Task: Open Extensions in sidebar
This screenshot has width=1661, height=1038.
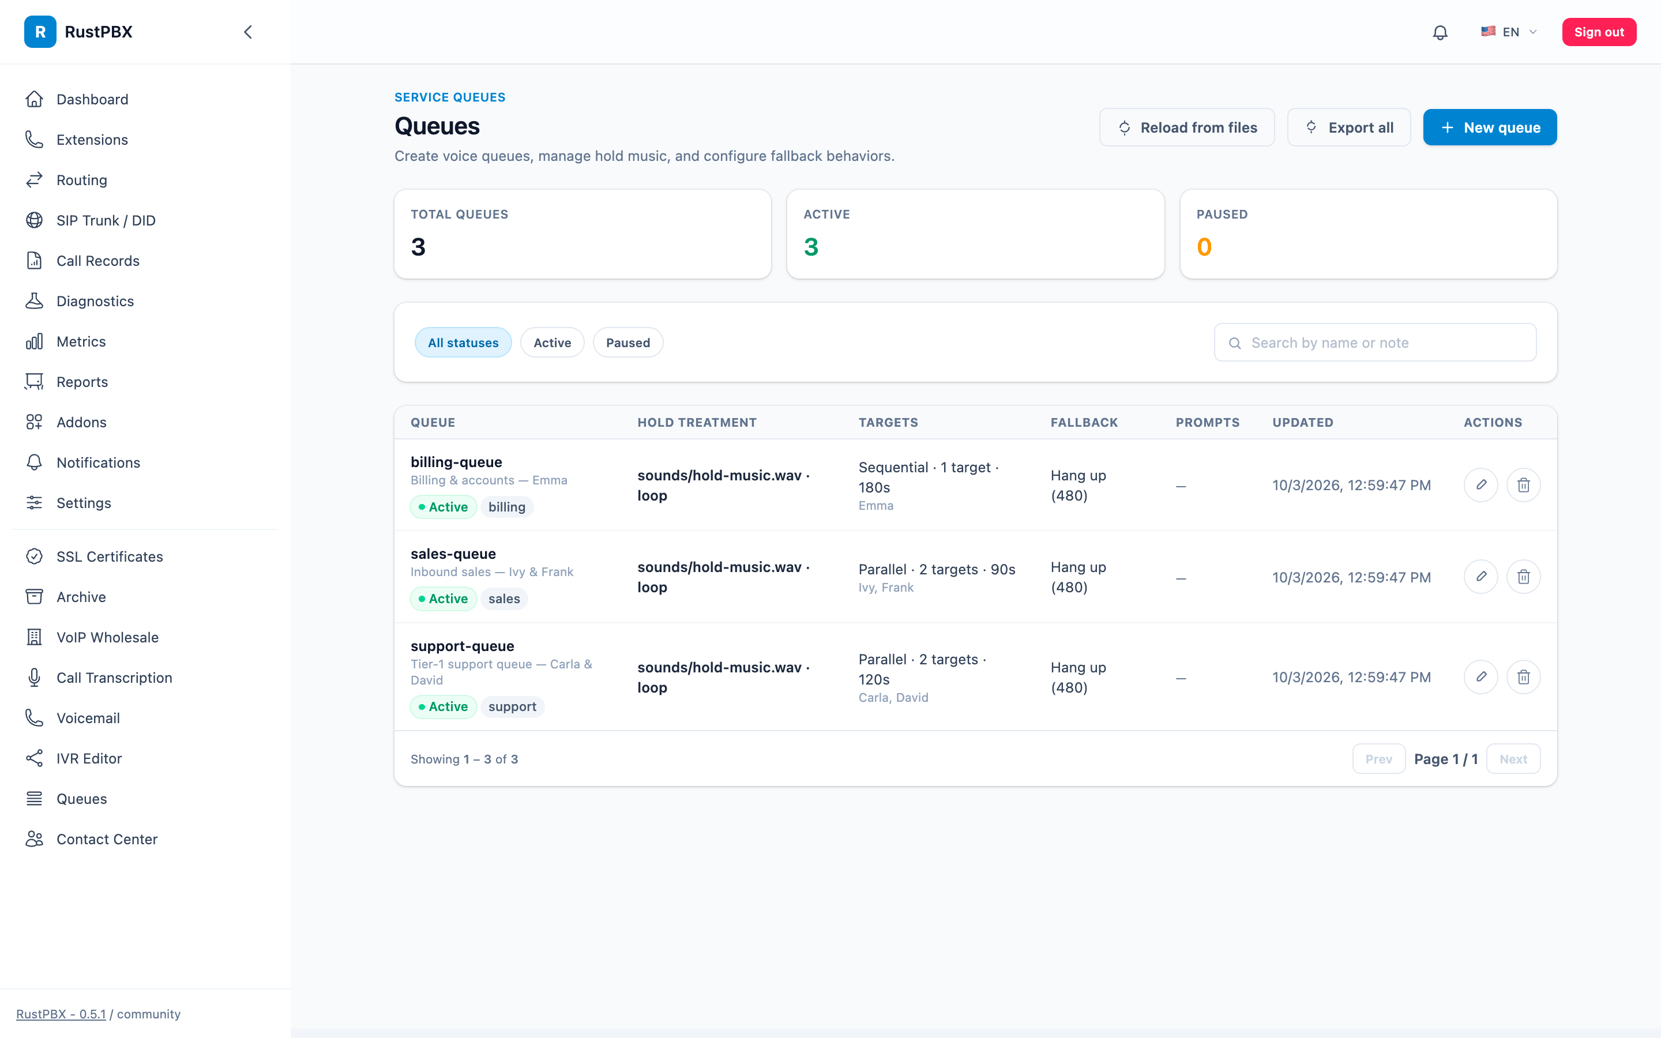Action: [145, 140]
